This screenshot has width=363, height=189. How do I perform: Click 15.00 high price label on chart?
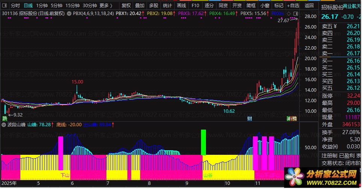click(x=77, y=82)
